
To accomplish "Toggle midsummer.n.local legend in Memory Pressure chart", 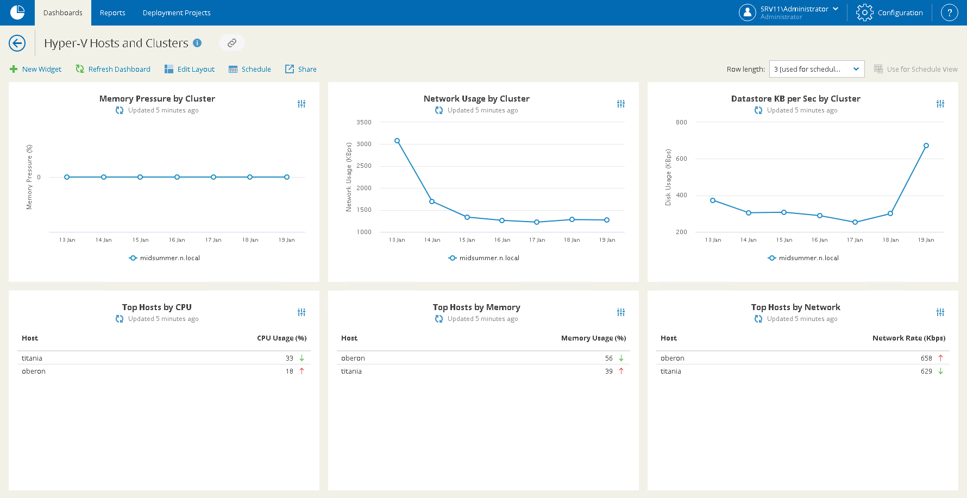I will [165, 258].
